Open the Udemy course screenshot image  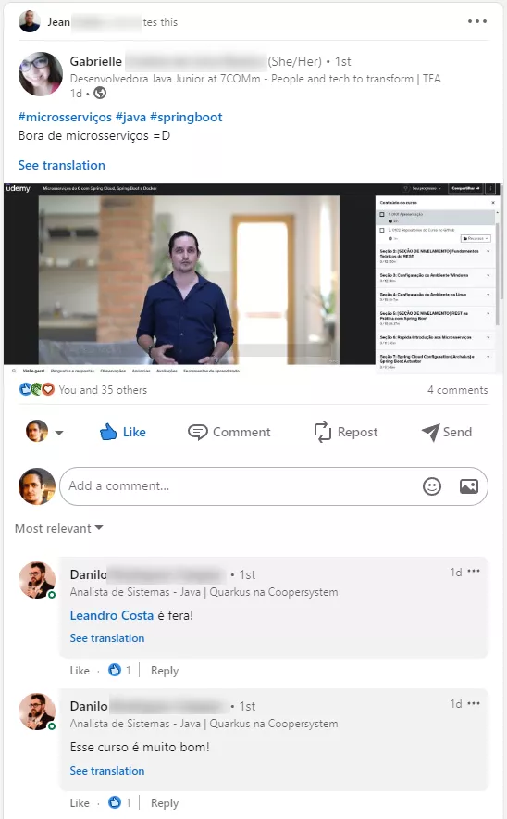[x=253, y=278]
